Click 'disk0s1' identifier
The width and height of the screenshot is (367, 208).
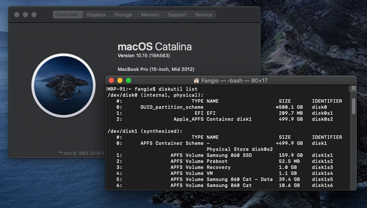pos(323,113)
